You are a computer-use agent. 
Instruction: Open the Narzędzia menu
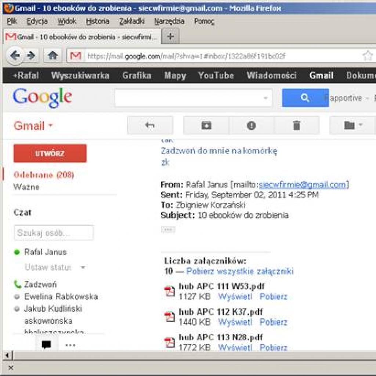coord(169,21)
